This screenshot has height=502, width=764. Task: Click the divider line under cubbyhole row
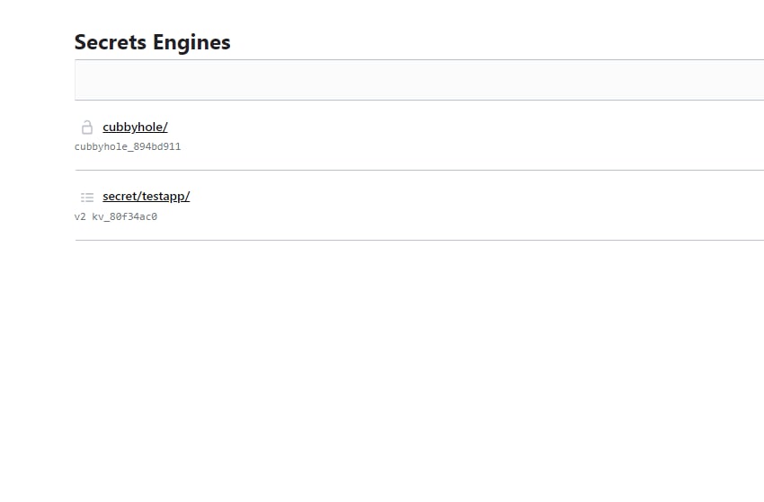(419, 171)
